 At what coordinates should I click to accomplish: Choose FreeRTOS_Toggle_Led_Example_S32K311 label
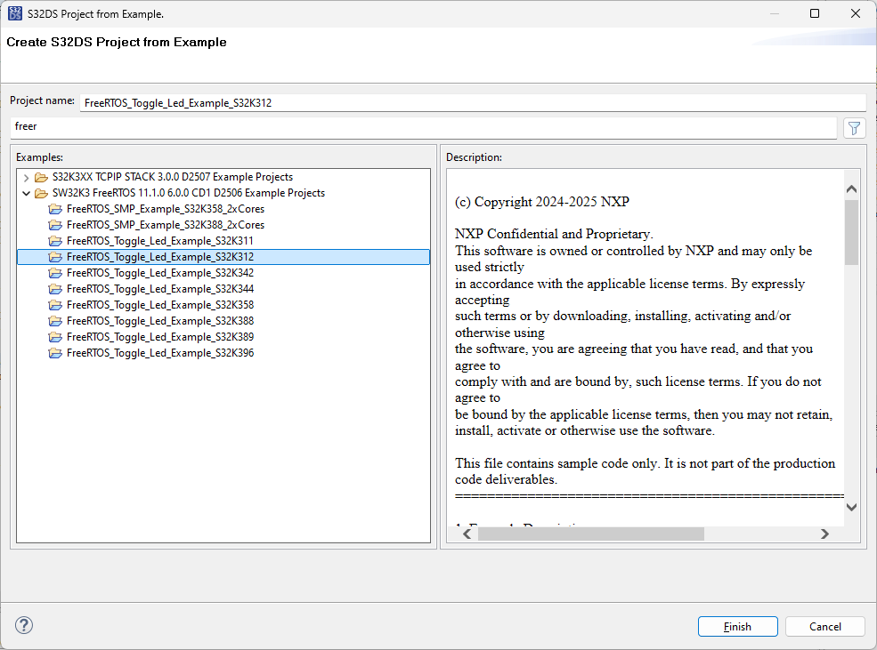[x=160, y=241]
